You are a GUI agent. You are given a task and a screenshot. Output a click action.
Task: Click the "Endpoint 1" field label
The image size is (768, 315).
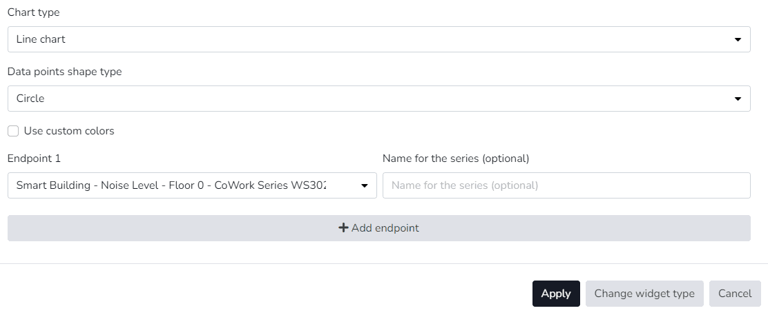point(35,159)
